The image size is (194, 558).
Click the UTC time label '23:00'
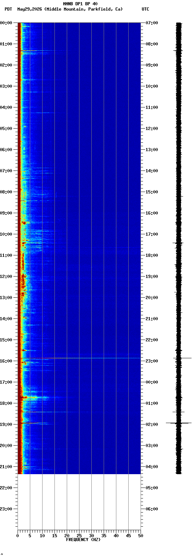click(152, 361)
